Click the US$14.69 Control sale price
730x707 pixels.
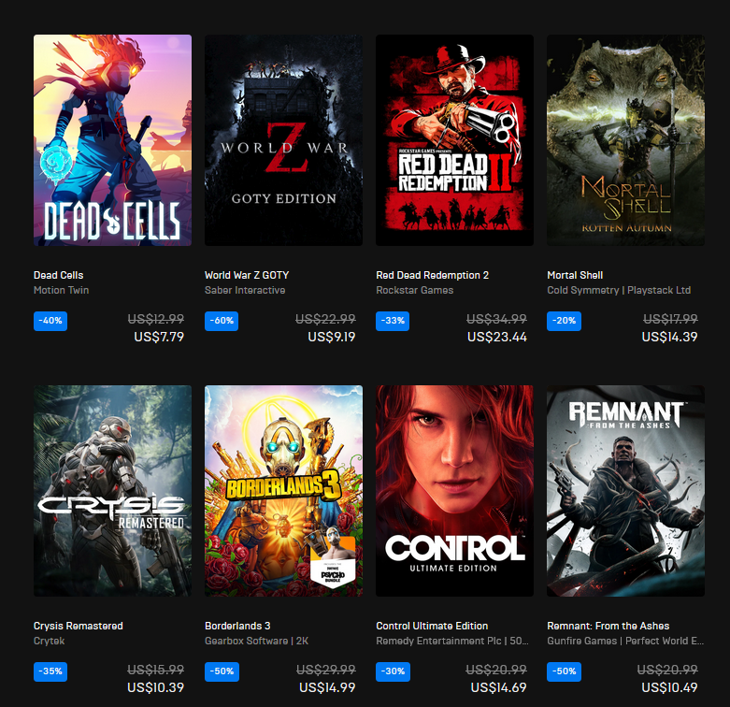pos(498,687)
